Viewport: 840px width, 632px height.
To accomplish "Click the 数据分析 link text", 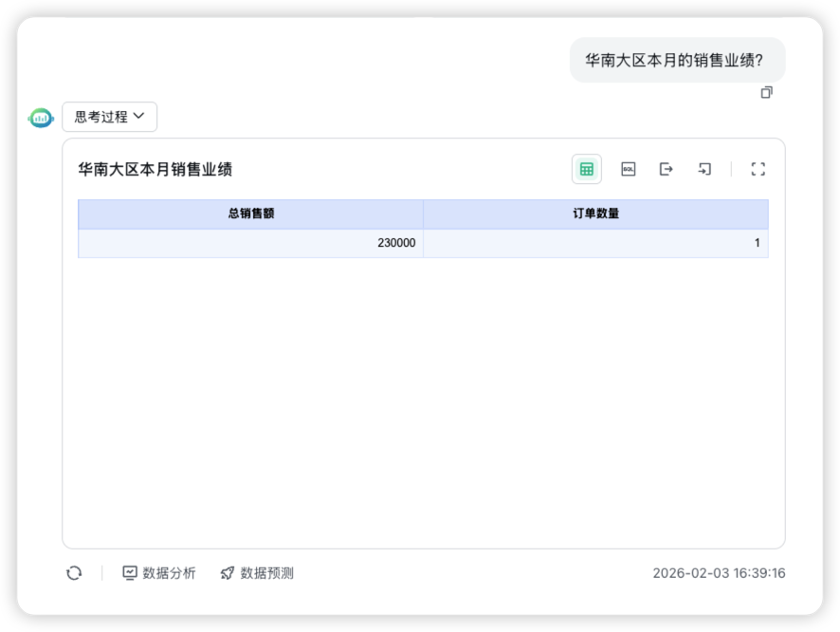I will coord(166,572).
